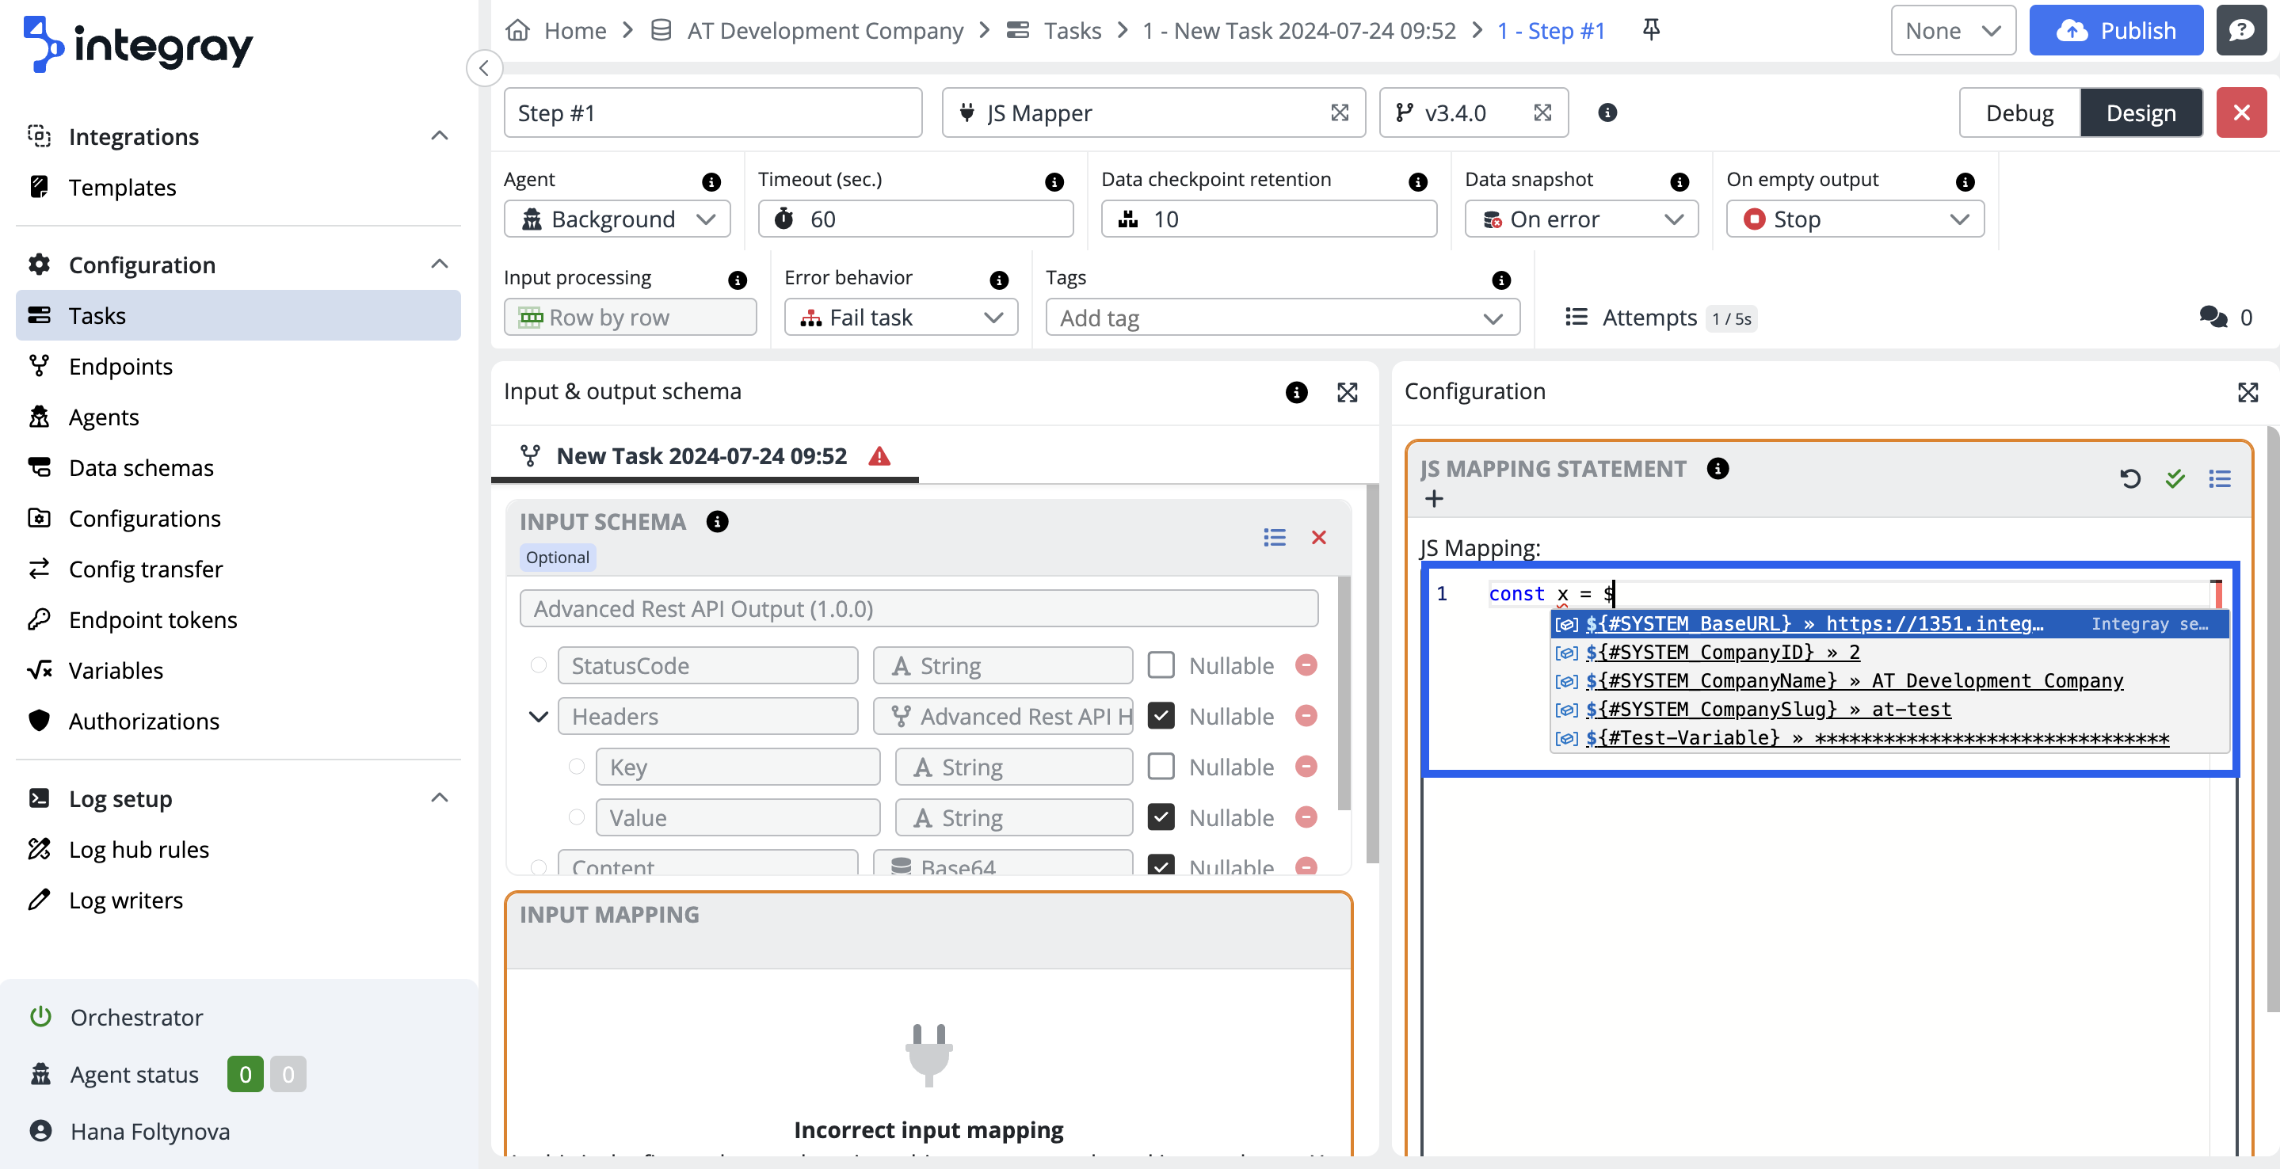
Task: Click the Tasks breadcrumb link
Action: click(1072, 30)
